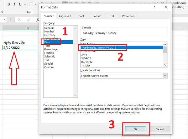This screenshot has height=139, width=188.
Task: Toggle Italic formatting in ribbon
Action: point(14,4)
